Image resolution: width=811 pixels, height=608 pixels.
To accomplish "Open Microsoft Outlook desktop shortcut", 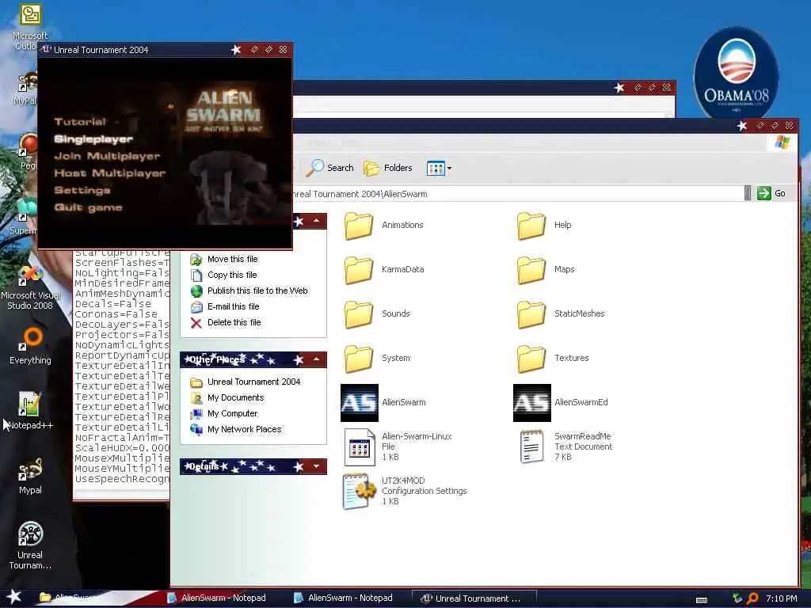I will pos(30,26).
